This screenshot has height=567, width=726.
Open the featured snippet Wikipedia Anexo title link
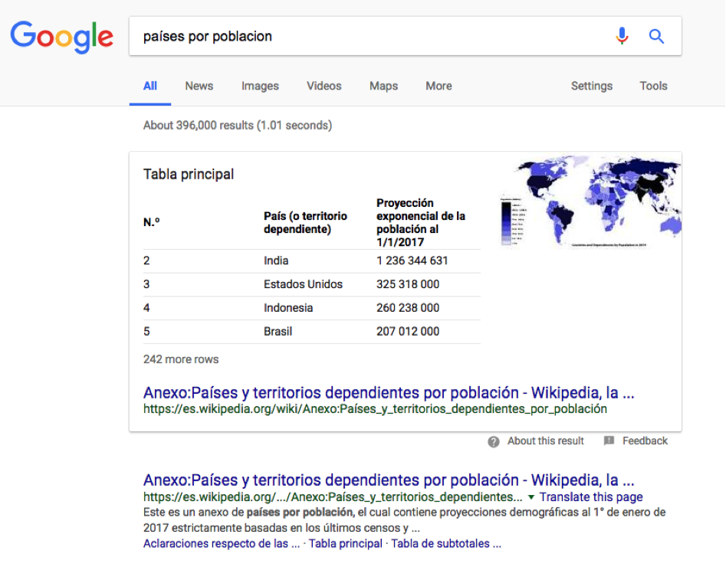388,393
